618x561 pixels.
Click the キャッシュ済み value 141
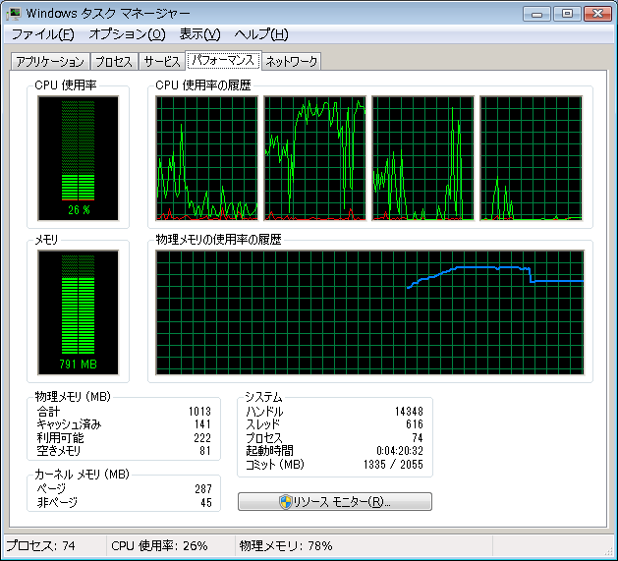coord(202,424)
